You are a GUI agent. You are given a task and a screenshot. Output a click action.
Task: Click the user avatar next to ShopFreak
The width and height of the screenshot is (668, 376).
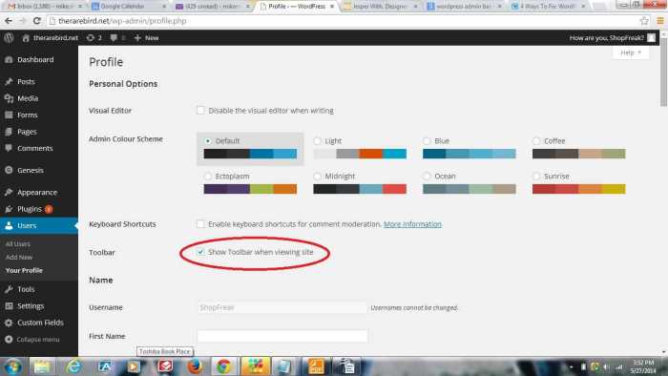point(652,38)
